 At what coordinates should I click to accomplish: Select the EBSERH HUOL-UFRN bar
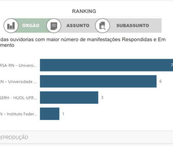click(69, 98)
